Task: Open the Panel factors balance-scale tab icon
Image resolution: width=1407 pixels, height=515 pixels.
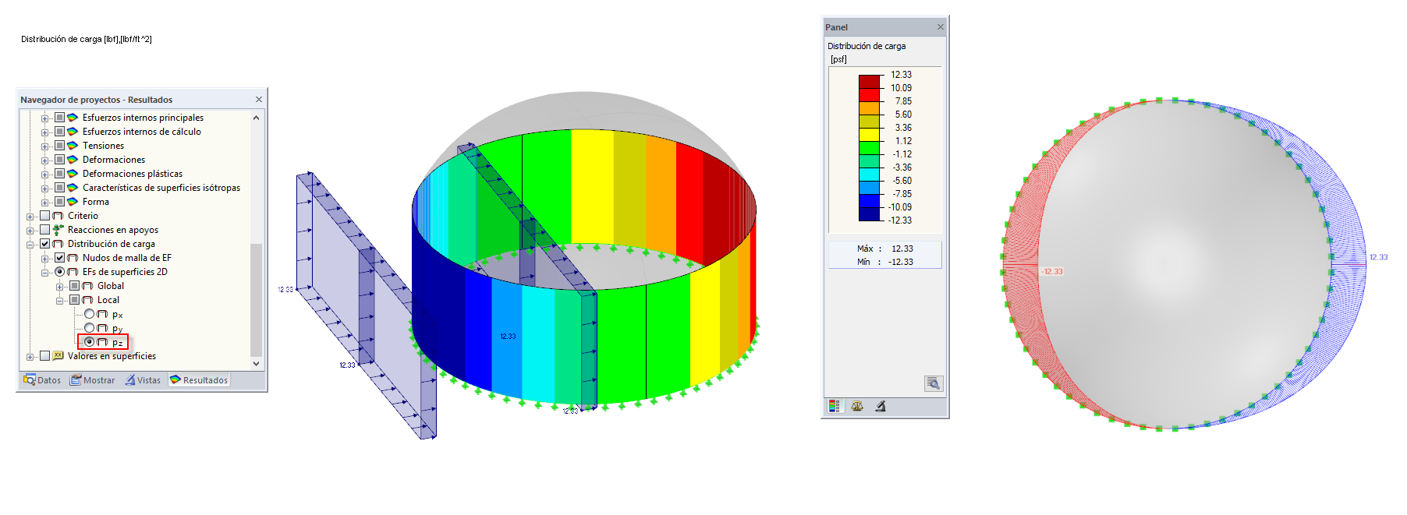Action: (857, 406)
